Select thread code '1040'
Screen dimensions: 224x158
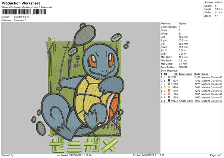click(x=197, y=97)
